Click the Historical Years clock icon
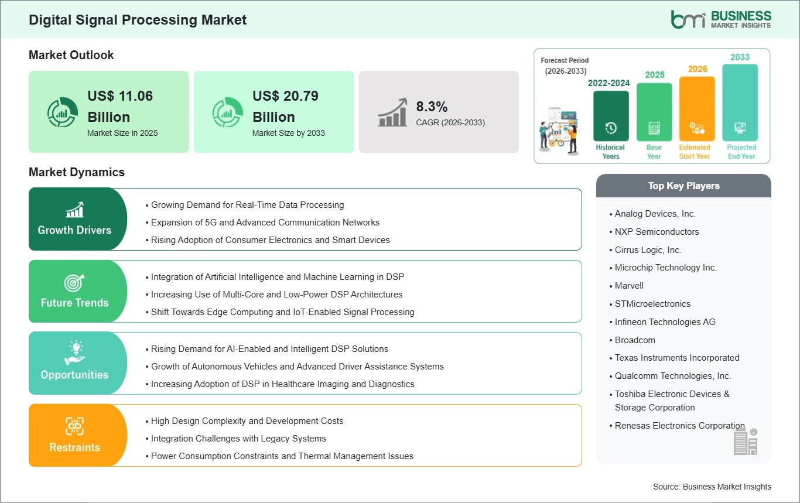The width and height of the screenshot is (800, 503). 610,128
